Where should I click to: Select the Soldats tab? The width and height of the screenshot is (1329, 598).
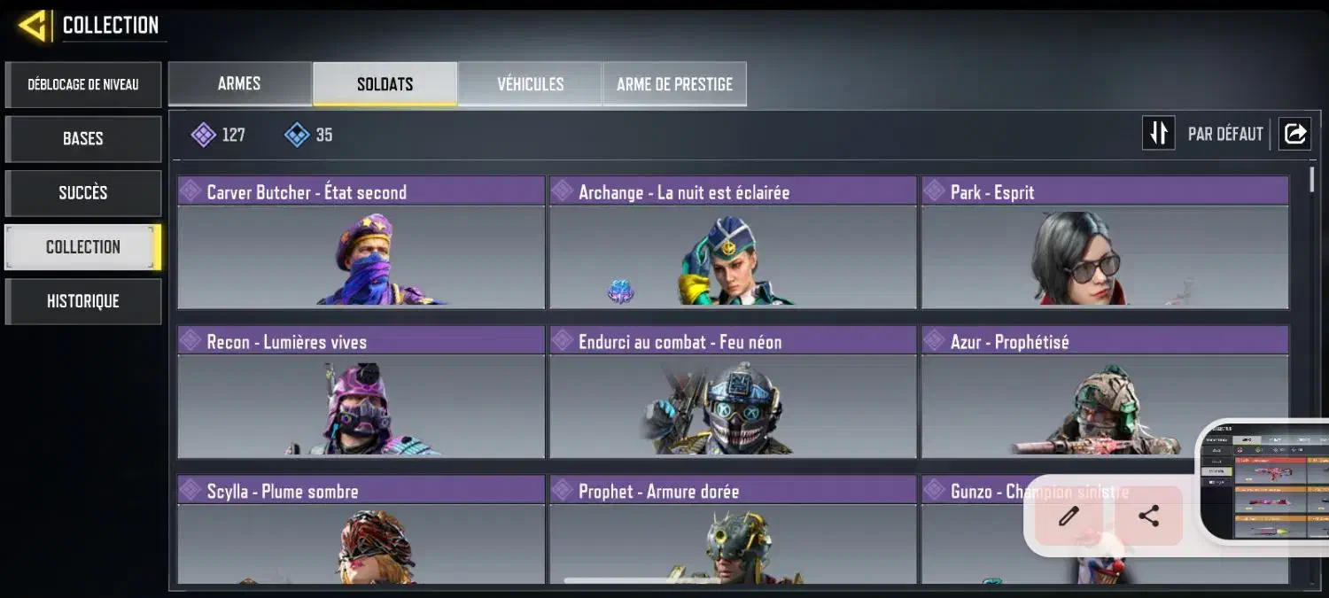point(385,84)
